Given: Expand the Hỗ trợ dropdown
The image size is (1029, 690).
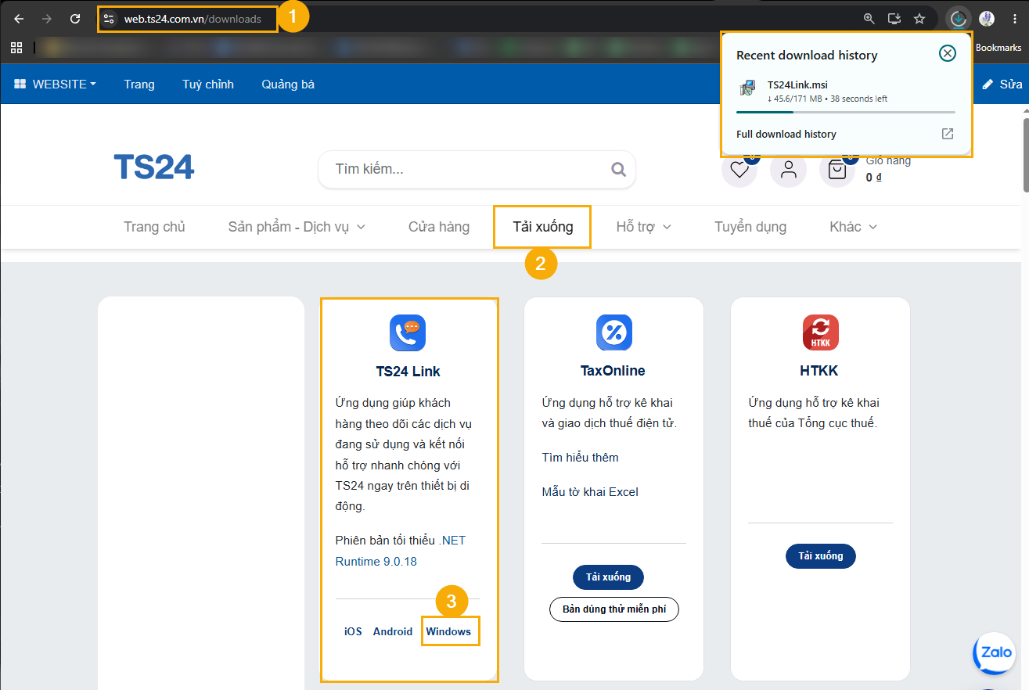Looking at the screenshot, I should 644,227.
